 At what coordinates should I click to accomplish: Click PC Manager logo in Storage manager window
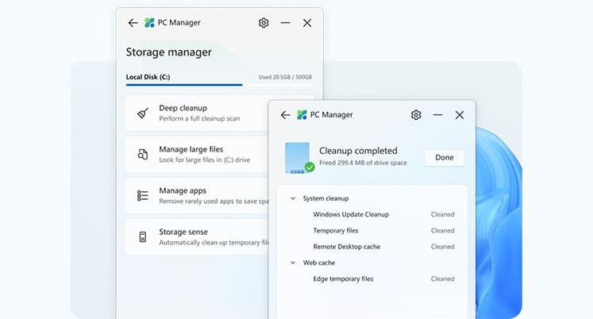pos(149,23)
